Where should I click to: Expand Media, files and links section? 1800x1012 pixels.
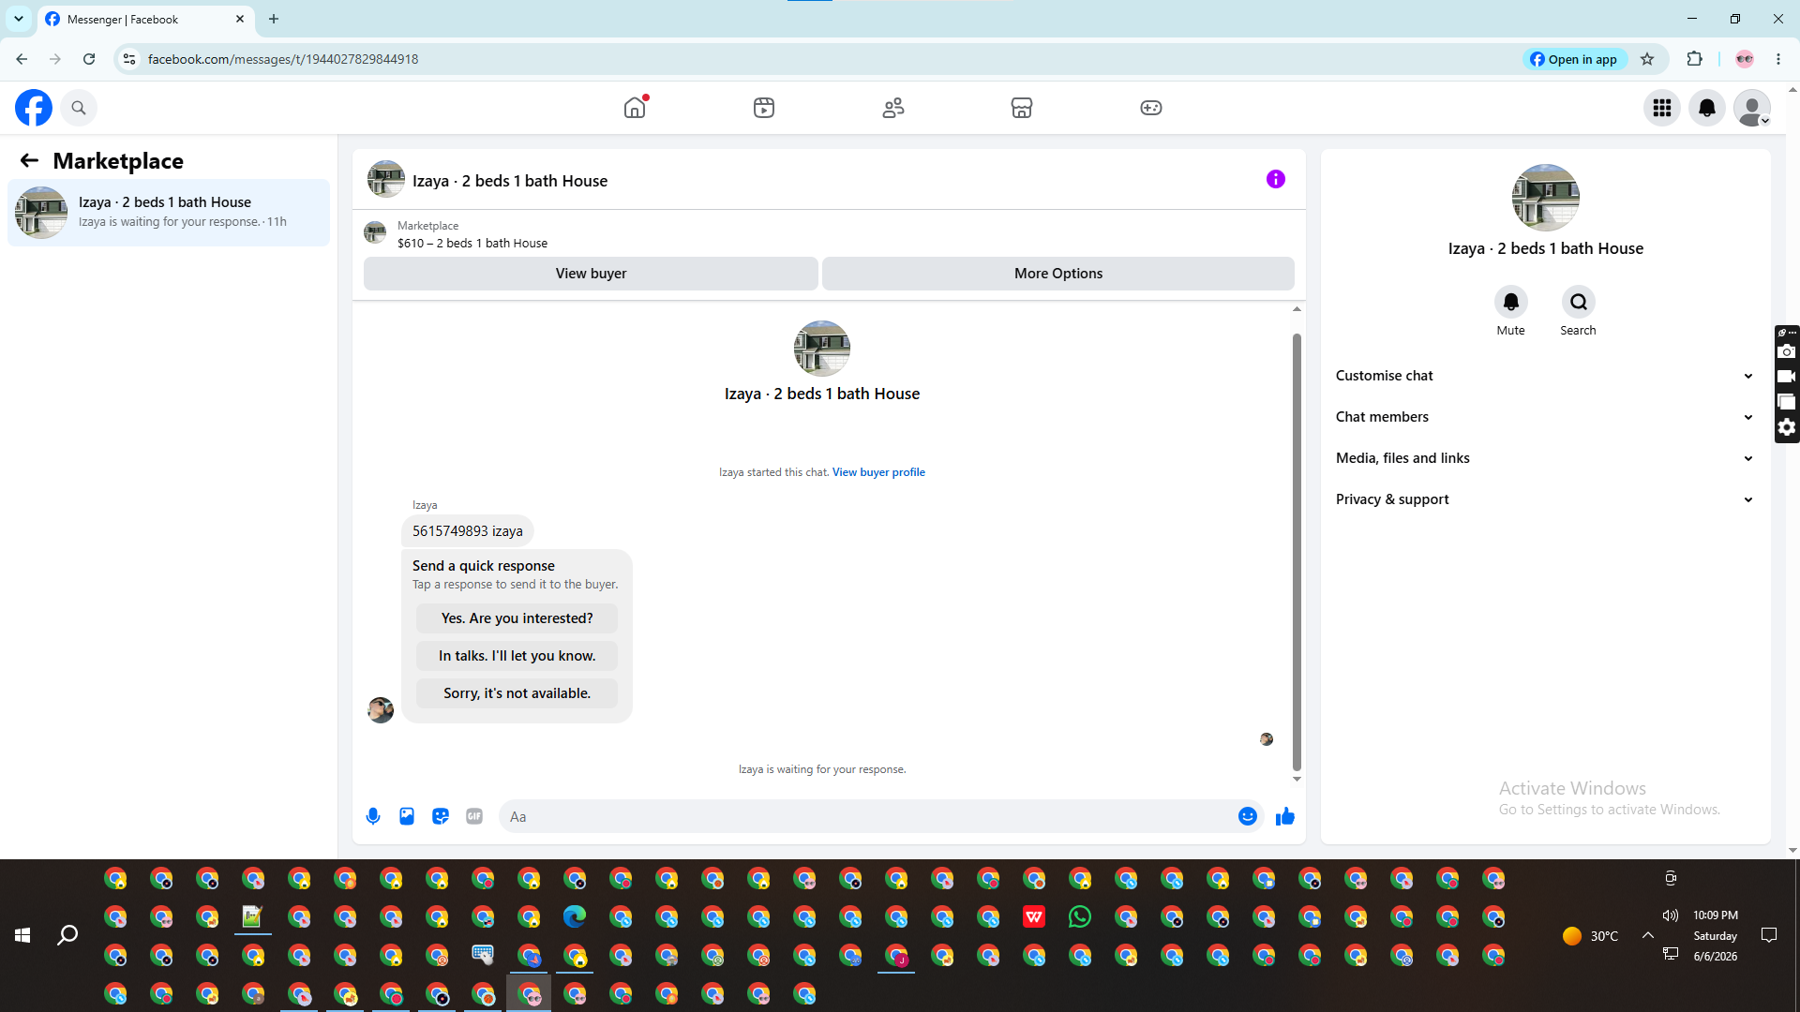pos(1545,458)
